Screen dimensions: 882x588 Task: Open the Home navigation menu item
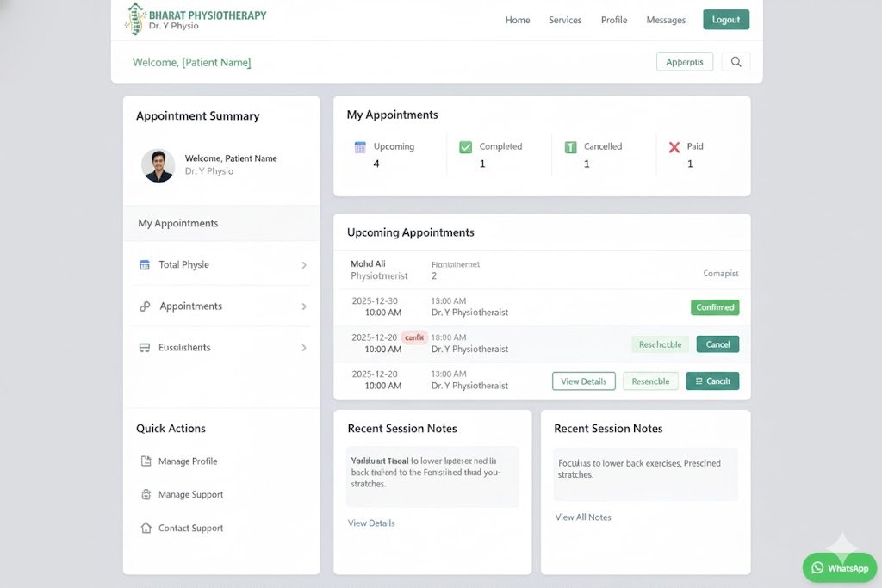(x=517, y=20)
